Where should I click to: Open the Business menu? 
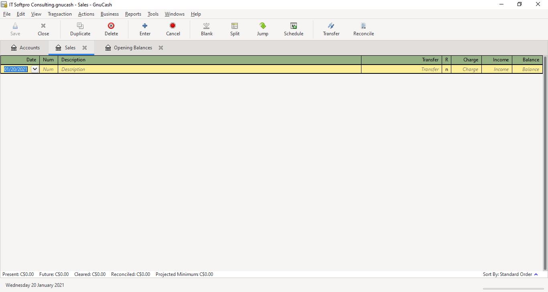tap(110, 14)
